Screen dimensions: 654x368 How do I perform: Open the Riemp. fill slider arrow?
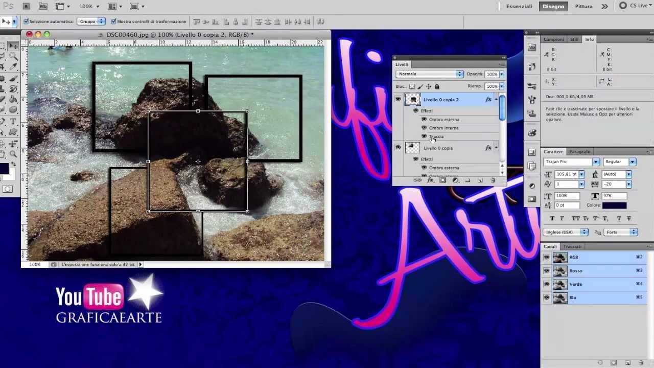point(501,86)
